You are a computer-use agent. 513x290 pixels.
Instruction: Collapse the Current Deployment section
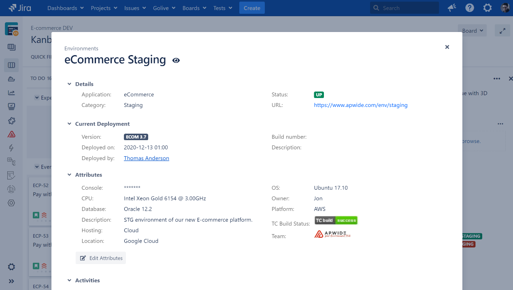coord(69,124)
